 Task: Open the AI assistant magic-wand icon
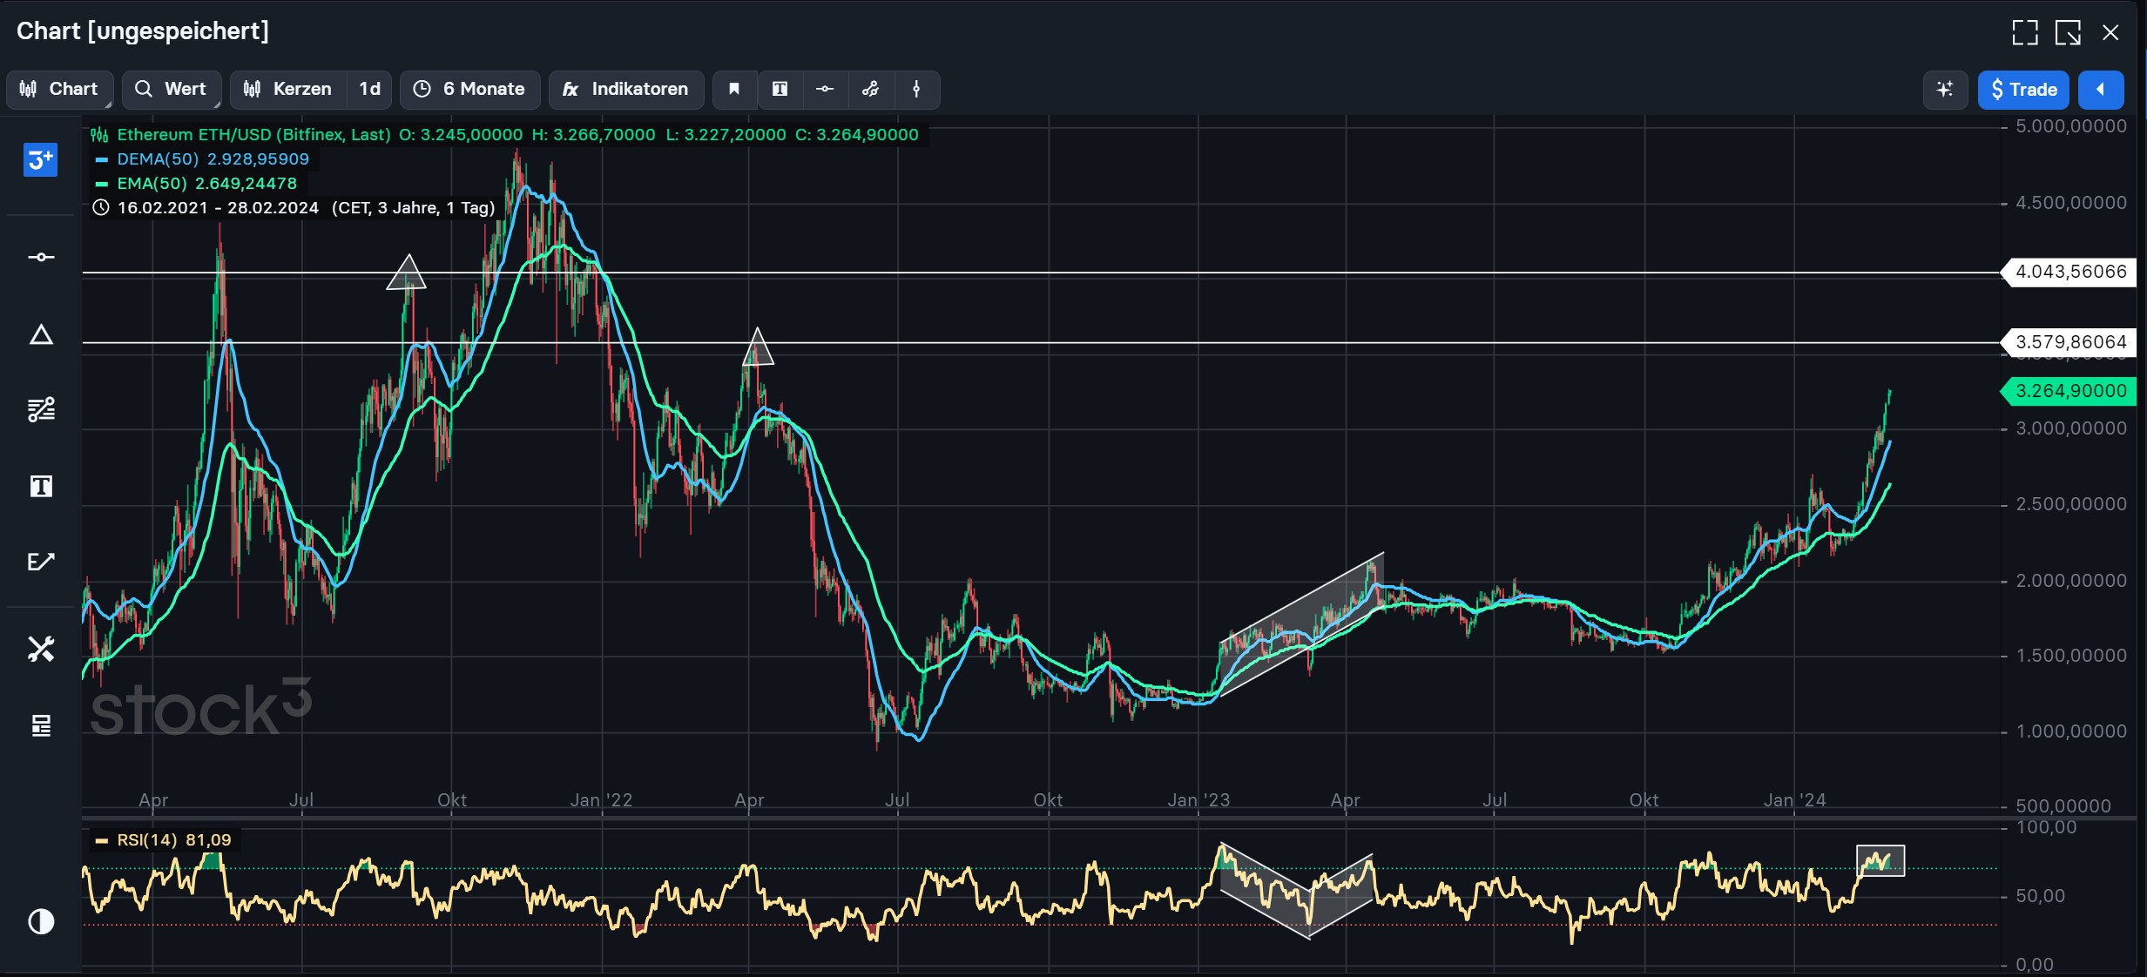pyautogui.click(x=1945, y=90)
